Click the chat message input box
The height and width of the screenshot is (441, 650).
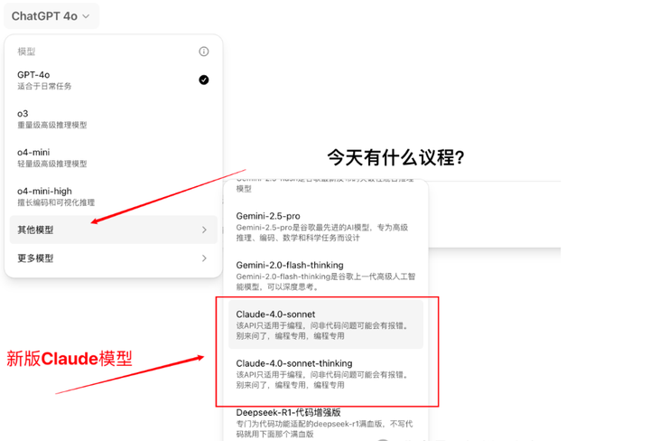(x=494, y=214)
